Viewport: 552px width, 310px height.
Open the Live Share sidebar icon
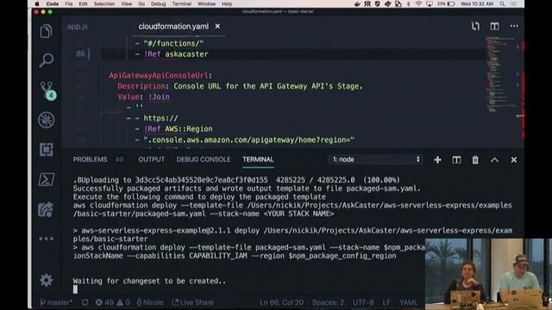[x=46, y=209]
